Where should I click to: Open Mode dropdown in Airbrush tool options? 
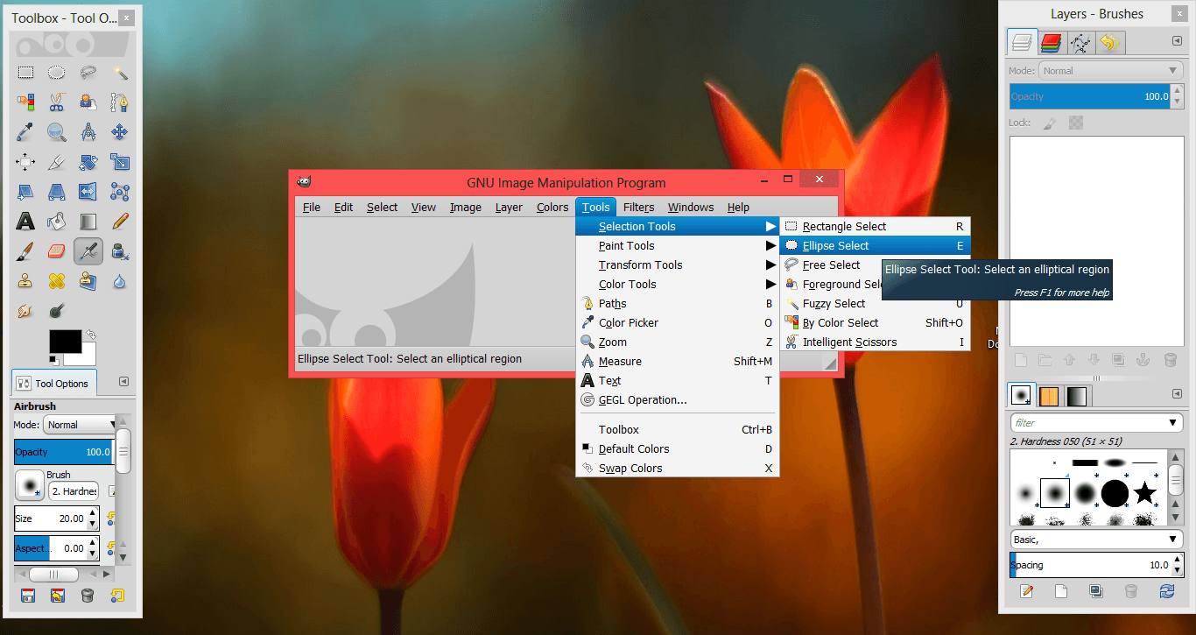click(x=80, y=425)
